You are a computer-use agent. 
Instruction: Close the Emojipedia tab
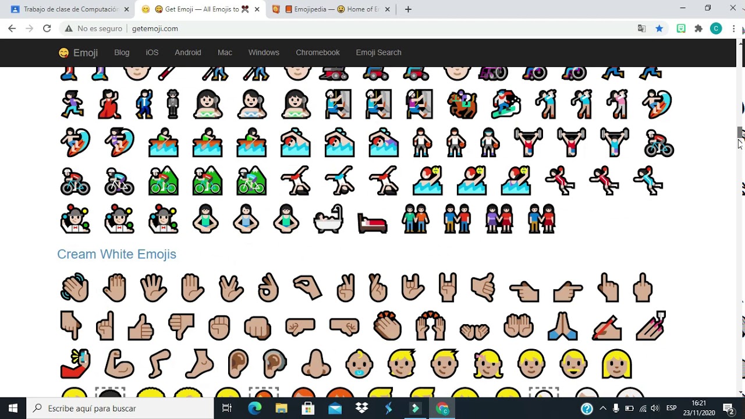pos(388,9)
